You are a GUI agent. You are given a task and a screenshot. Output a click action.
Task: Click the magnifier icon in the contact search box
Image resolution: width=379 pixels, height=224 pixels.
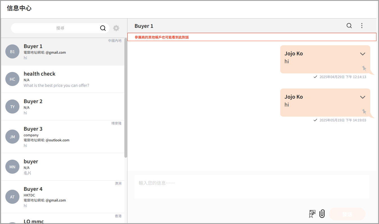coord(103,28)
